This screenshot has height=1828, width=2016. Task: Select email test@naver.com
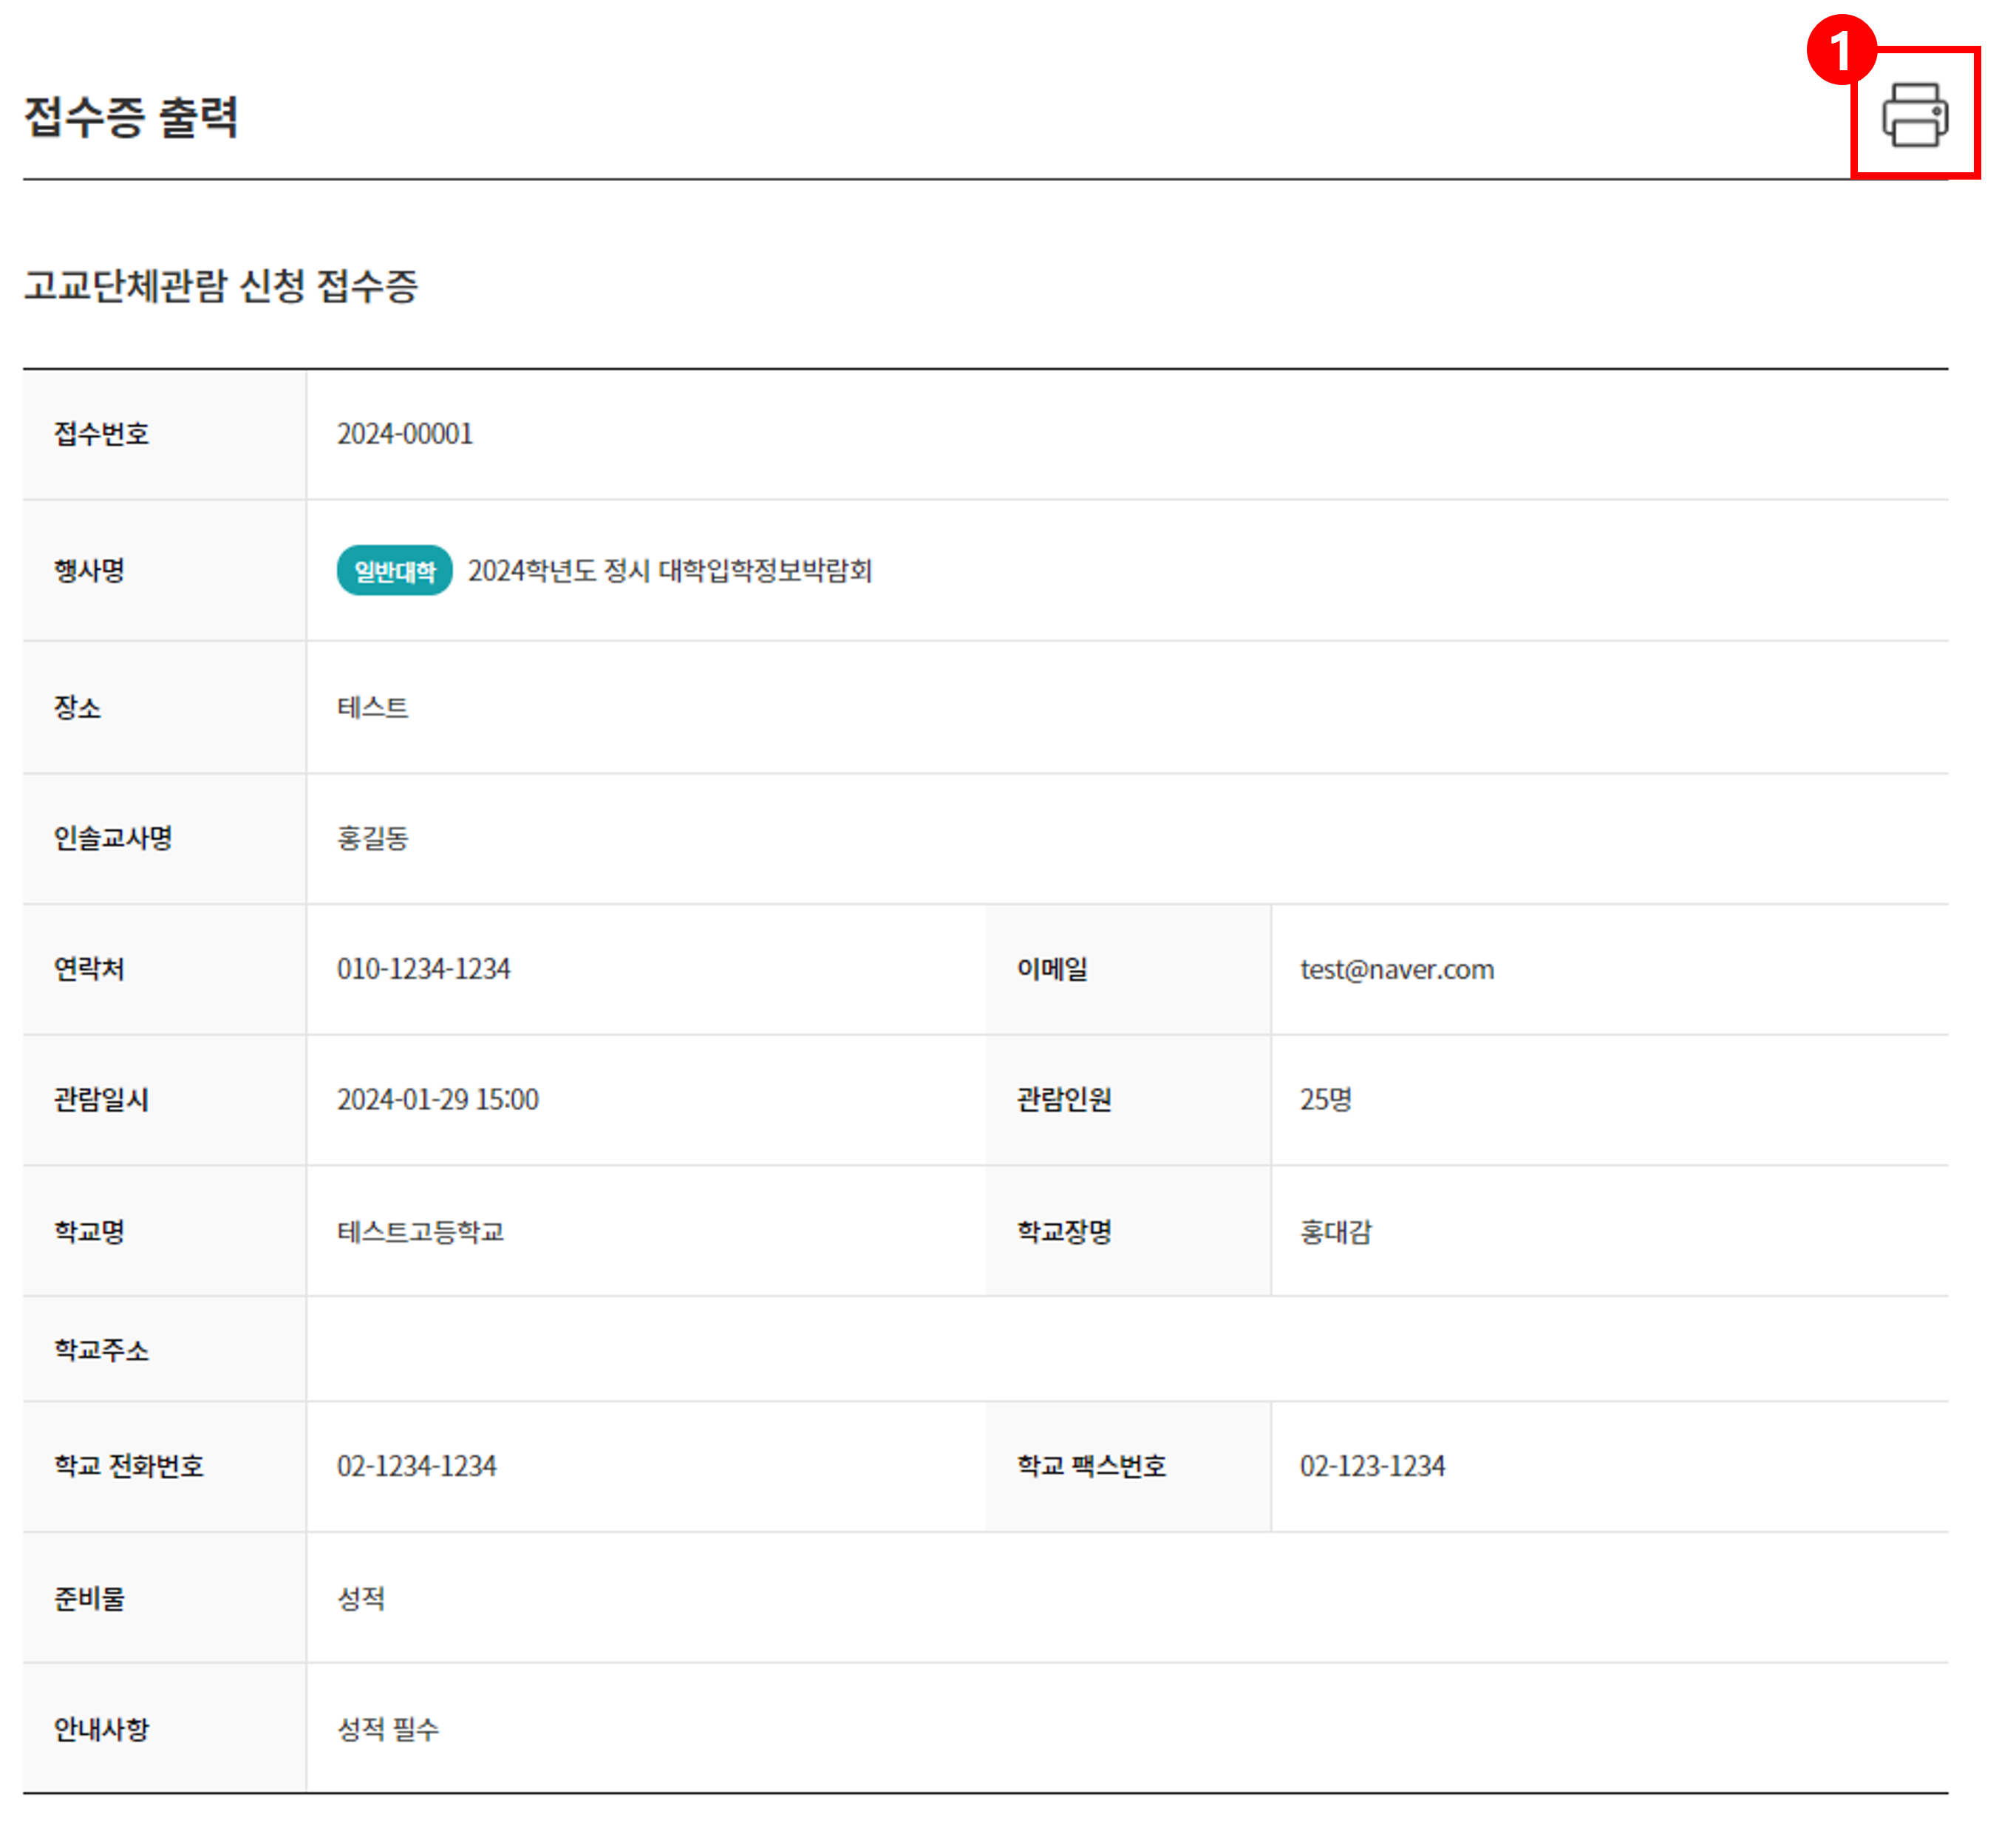coord(1397,969)
